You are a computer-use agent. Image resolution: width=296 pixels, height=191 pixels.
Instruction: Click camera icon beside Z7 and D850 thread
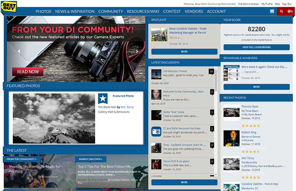tap(156, 132)
